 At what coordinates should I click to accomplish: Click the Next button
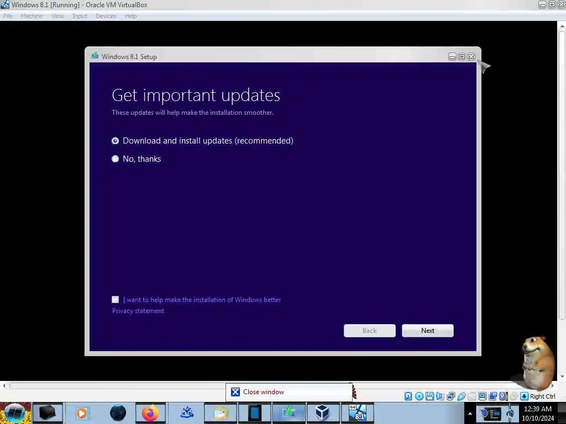428,331
